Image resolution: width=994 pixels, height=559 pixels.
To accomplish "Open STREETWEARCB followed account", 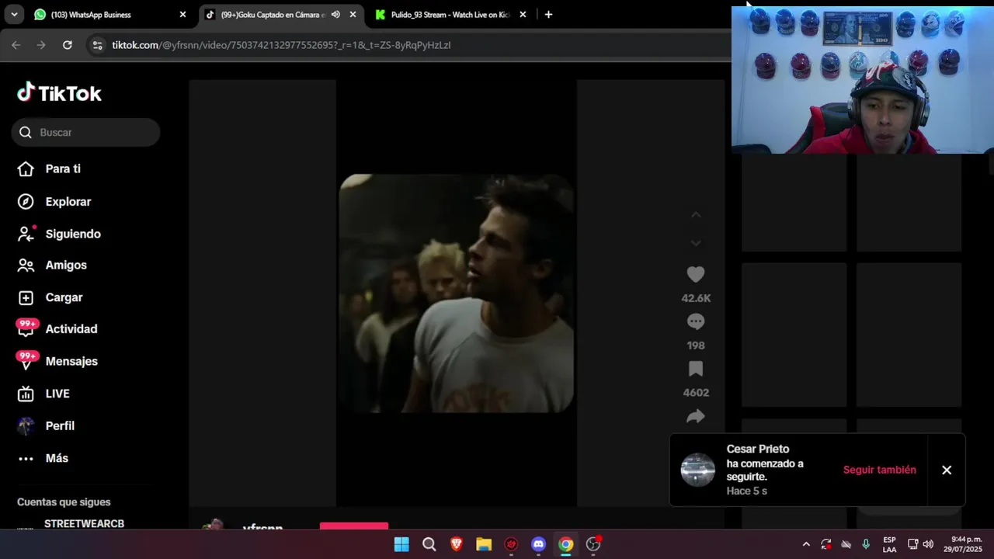I will coord(84,524).
